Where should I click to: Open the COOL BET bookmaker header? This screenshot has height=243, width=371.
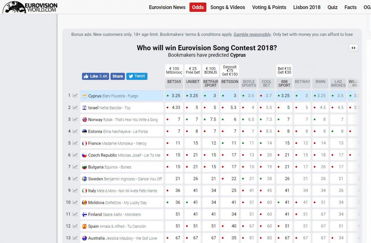coord(267,84)
